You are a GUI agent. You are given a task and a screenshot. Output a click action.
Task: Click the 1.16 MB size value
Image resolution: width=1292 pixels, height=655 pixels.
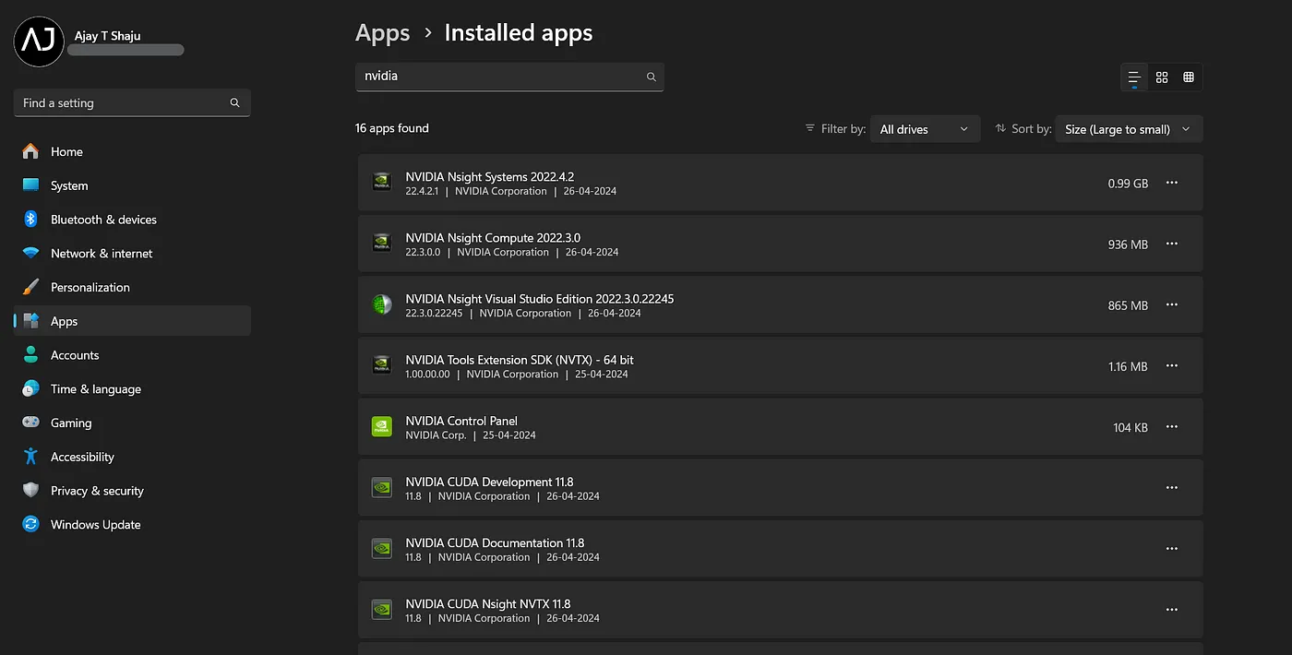tap(1128, 366)
